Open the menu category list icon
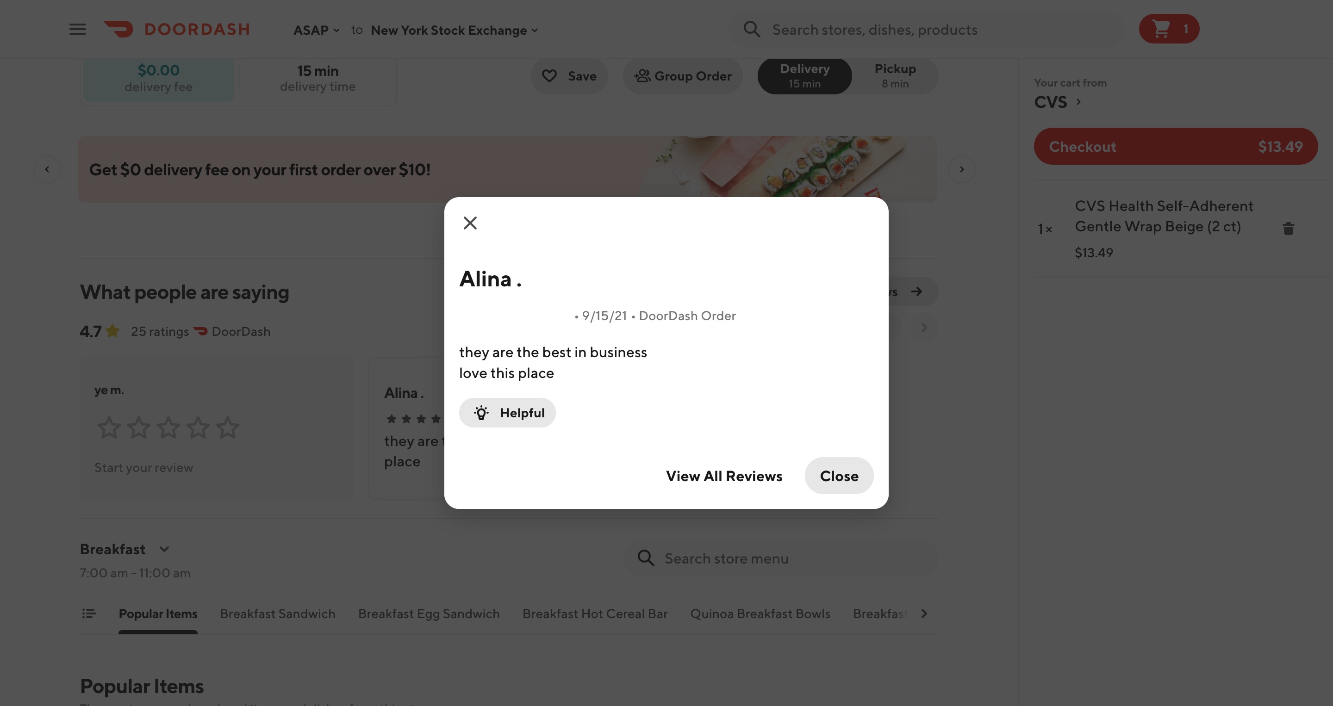 [x=89, y=613]
